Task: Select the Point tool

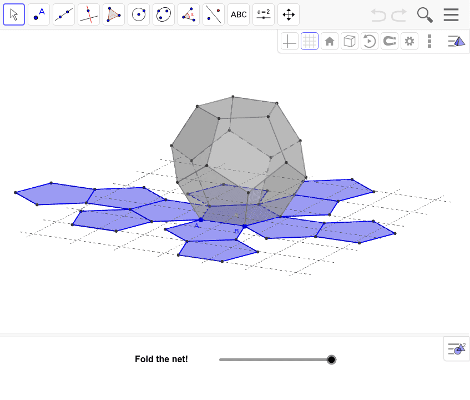Action: pos(38,14)
